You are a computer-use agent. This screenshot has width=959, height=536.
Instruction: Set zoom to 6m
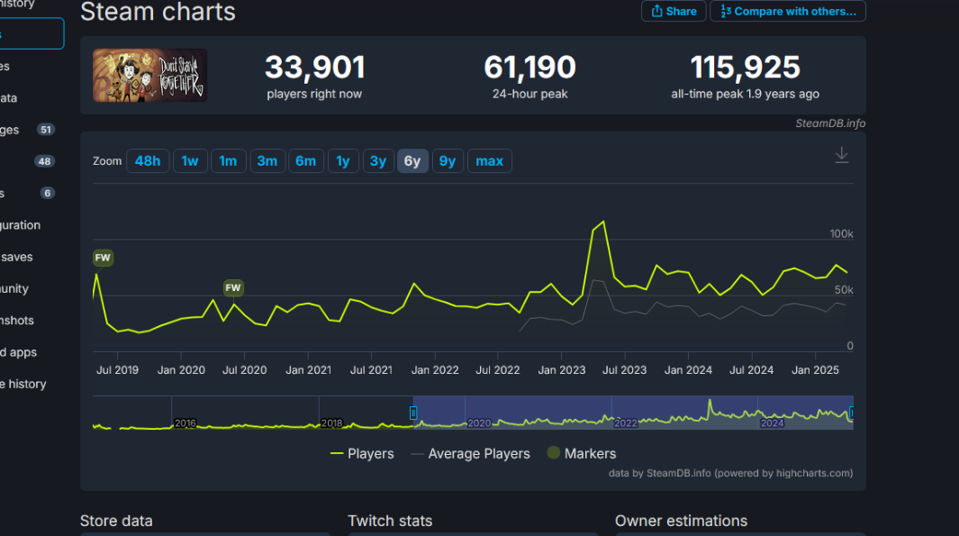point(306,161)
